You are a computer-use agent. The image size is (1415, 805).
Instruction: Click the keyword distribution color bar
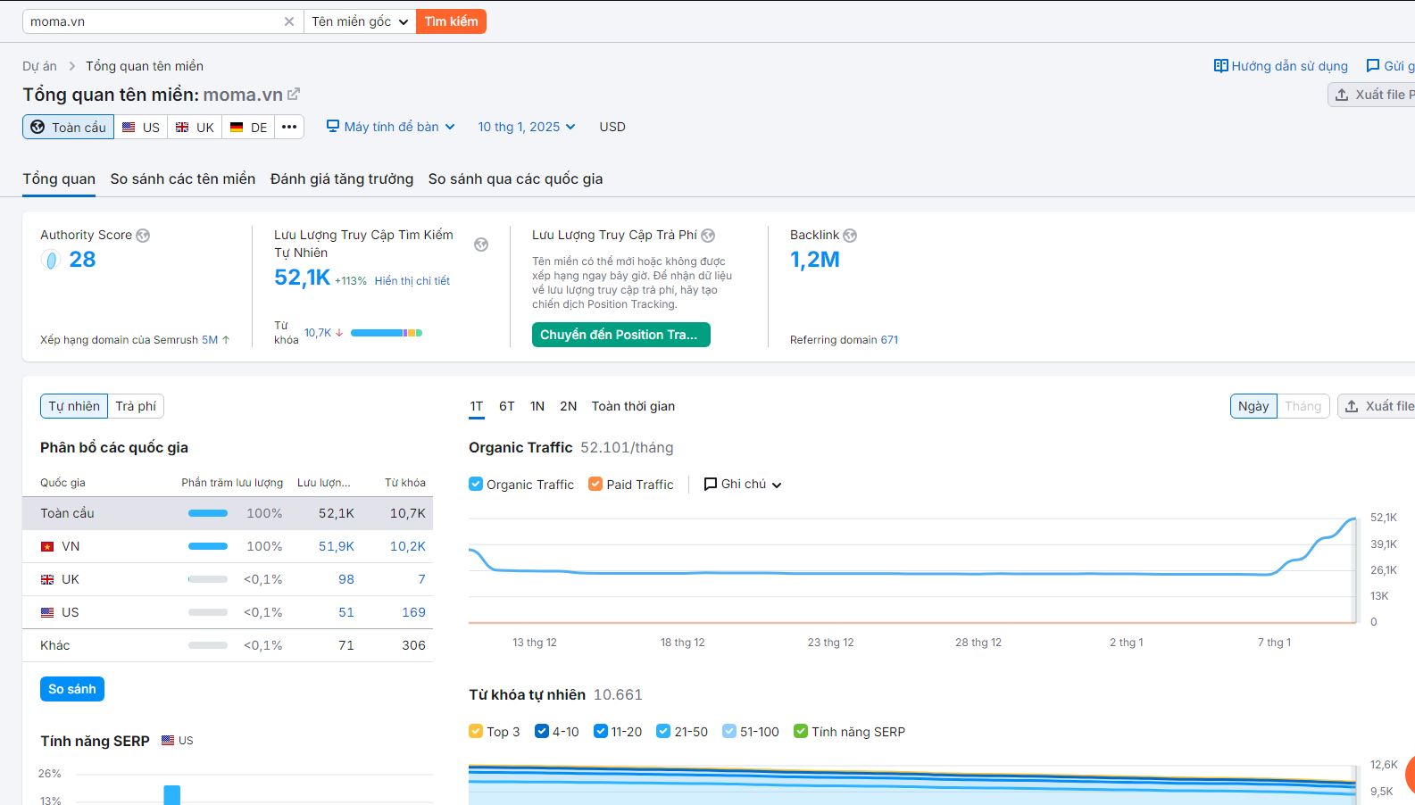click(x=386, y=333)
